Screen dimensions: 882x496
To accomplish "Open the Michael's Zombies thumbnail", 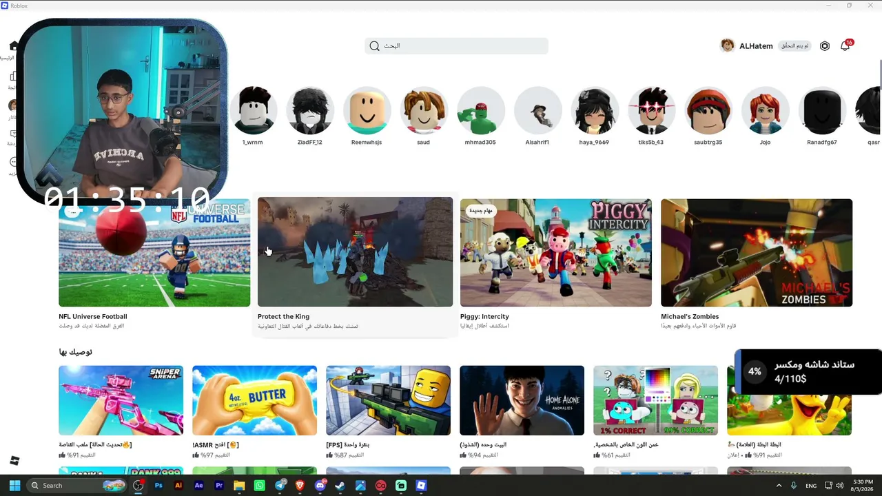I will [x=757, y=253].
